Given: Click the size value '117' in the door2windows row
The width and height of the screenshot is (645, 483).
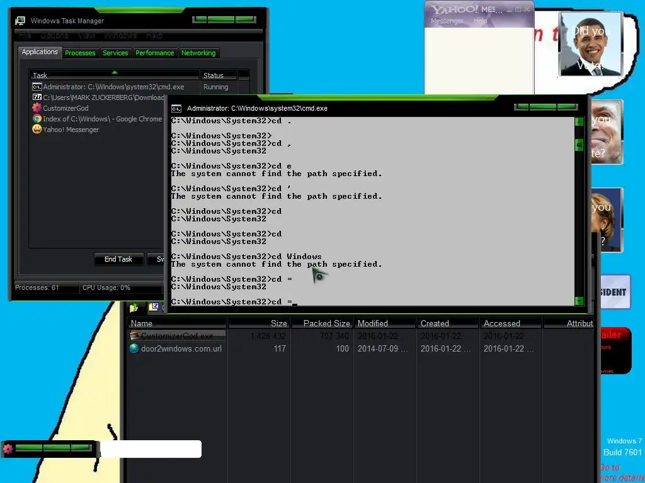Looking at the screenshot, I should [x=280, y=348].
